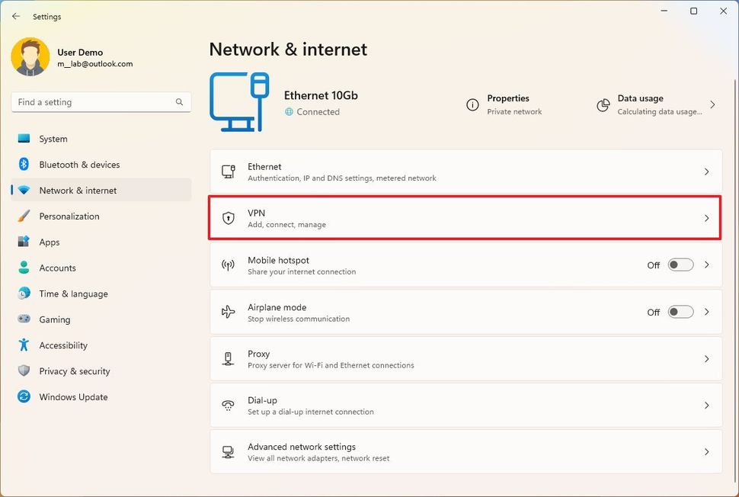Click the Airplane mode icon
Image resolution: width=739 pixels, height=497 pixels.
(x=228, y=312)
